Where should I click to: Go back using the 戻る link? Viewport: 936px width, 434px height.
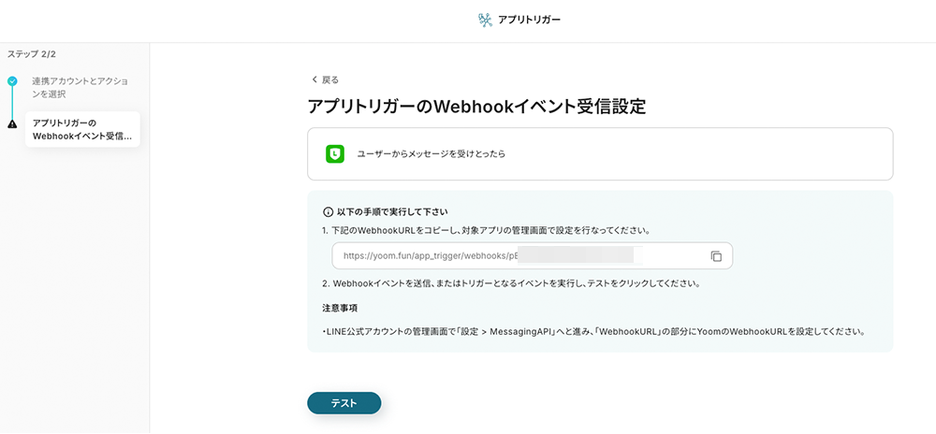click(x=326, y=80)
